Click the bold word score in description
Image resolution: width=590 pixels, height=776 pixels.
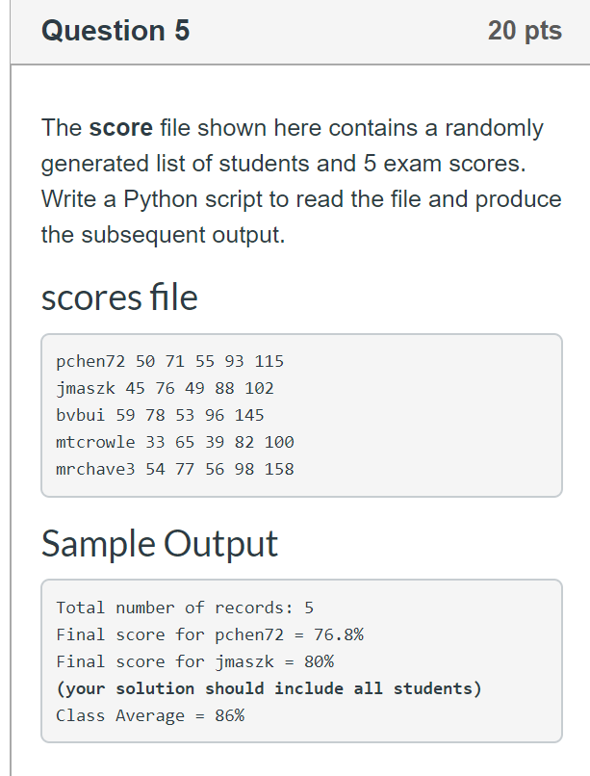[x=120, y=128]
